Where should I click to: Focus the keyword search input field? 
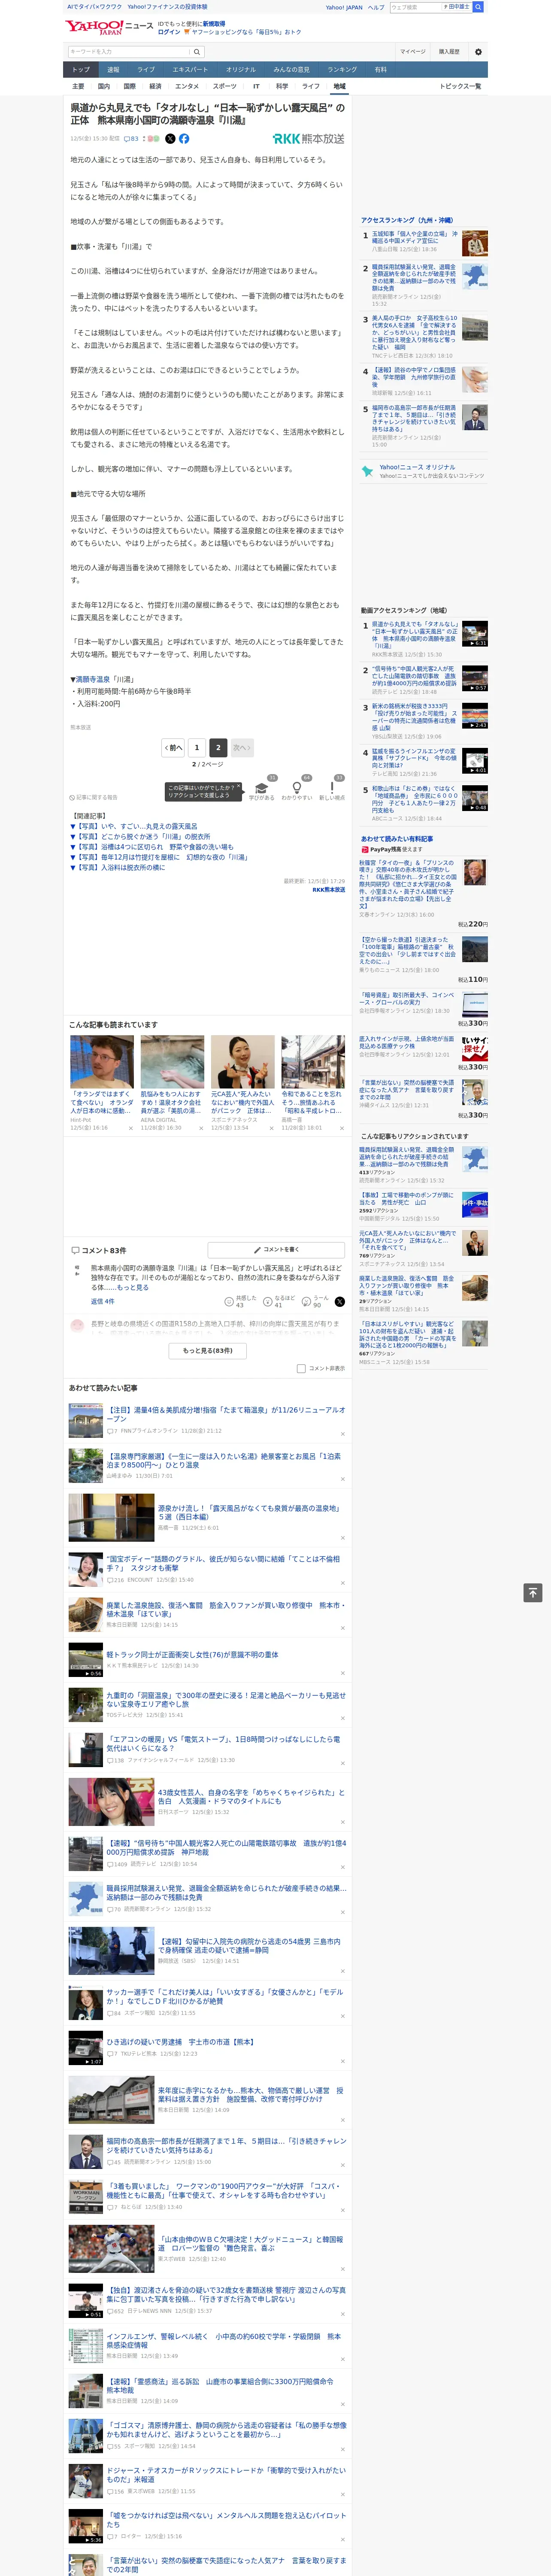click(x=129, y=52)
